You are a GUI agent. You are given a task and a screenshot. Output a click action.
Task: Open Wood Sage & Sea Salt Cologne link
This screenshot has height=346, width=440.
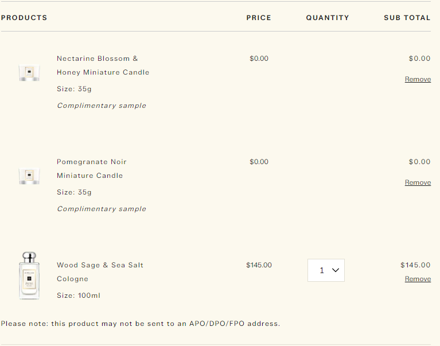tap(100, 265)
